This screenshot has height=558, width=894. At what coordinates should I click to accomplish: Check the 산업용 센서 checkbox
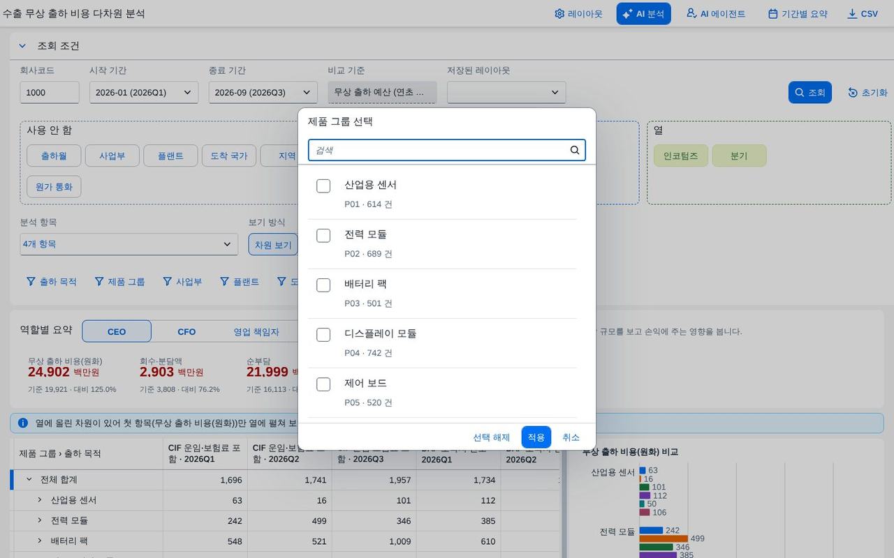pos(323,186)
